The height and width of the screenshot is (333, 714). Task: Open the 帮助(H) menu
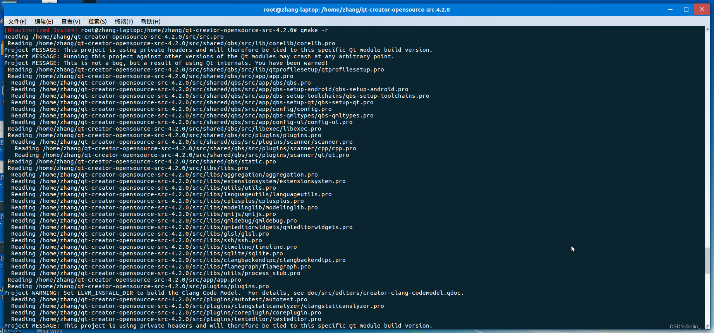(x=151, y=22)
